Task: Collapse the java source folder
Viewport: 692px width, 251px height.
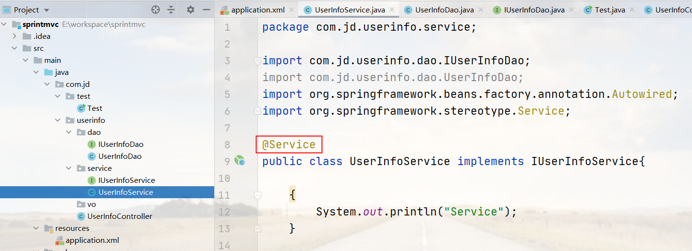Action: (x=36, y=72)
